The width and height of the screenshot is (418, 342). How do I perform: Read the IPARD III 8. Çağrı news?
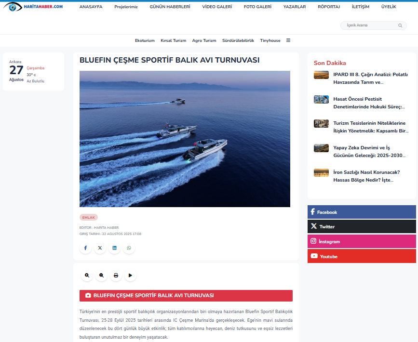pyautogui.click(x=370, y=78)
